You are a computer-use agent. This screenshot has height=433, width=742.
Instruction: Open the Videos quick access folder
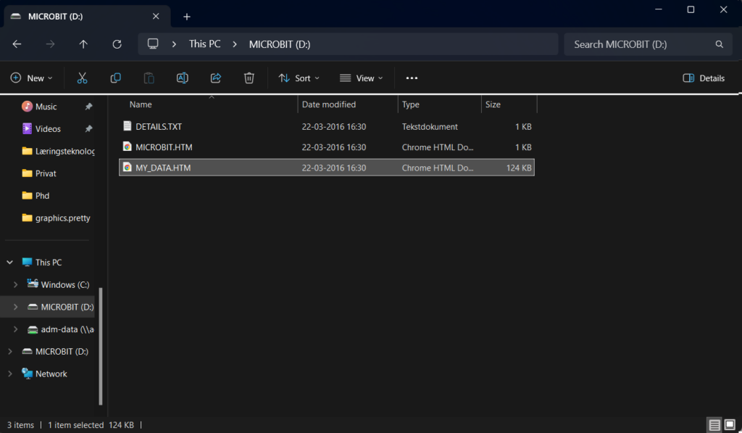[41, 129]
